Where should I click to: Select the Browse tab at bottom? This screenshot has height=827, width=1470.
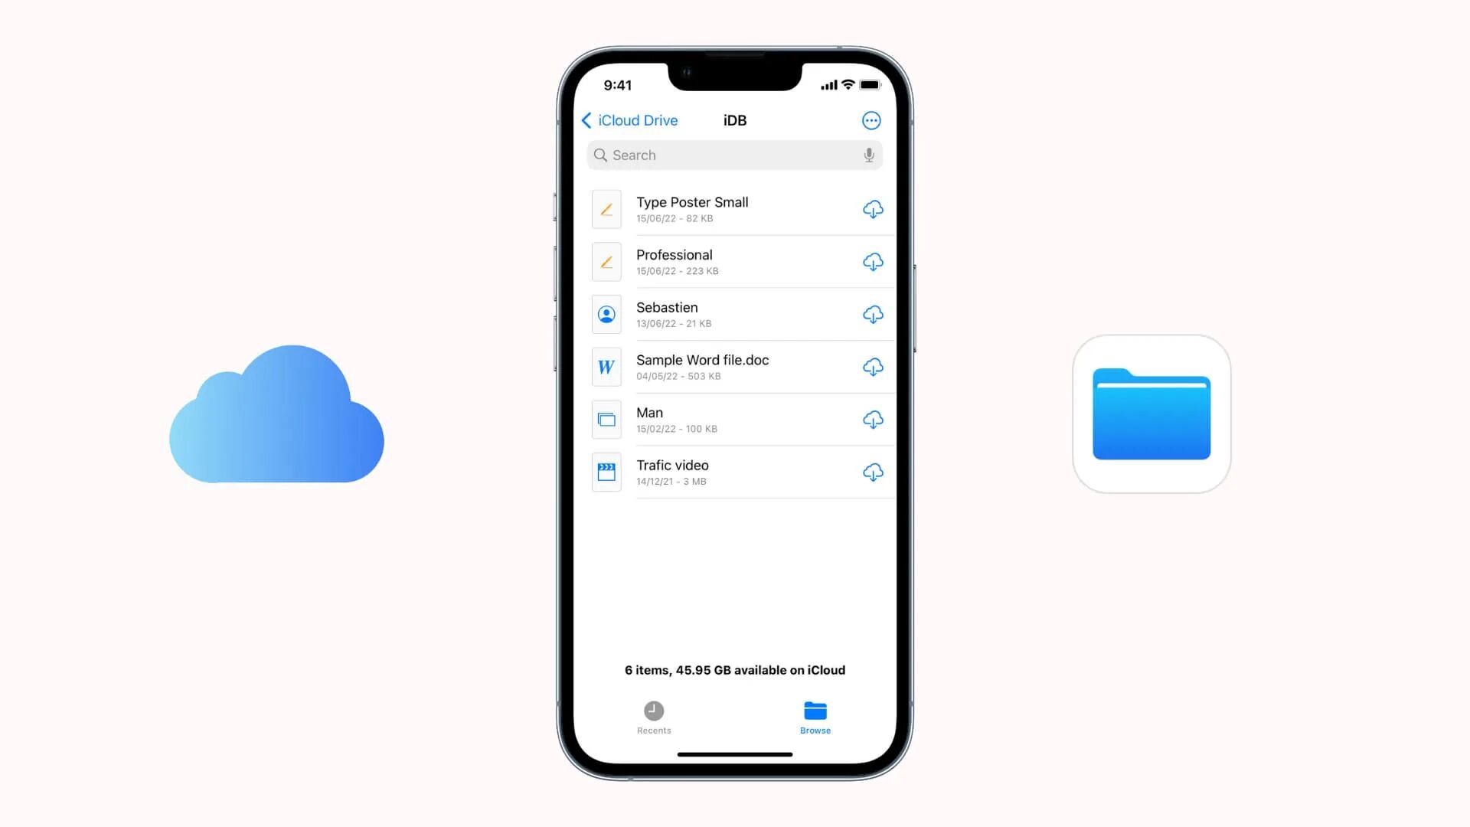coord(815,717)
